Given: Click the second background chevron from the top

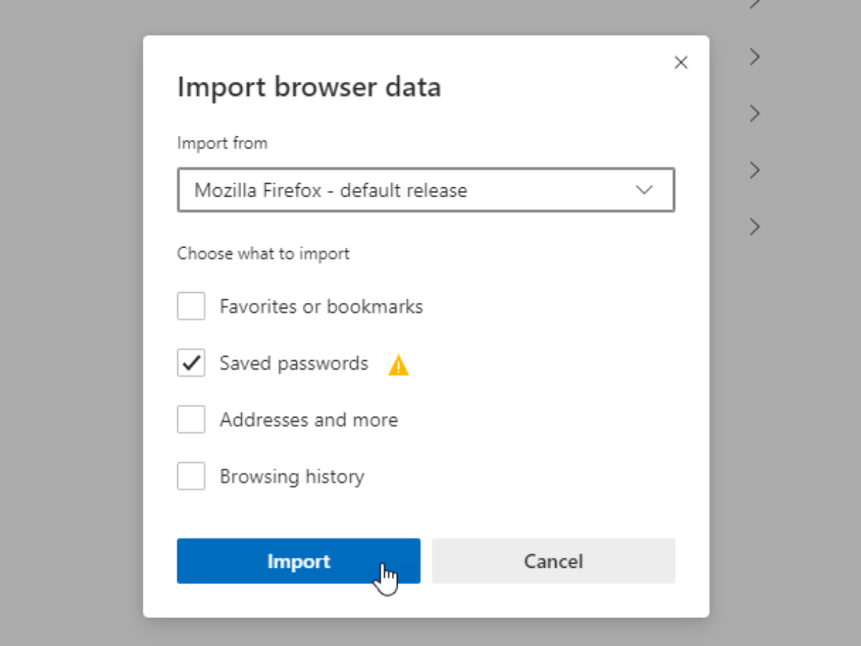Looking at the screenshot, I should pos(754,57).
